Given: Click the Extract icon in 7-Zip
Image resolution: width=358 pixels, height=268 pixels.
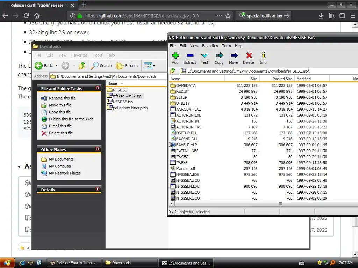Looking at the screenshot, I should 190,58.
